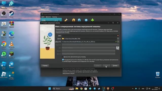Open File Explorer from the taskbar

pos(77,88)
